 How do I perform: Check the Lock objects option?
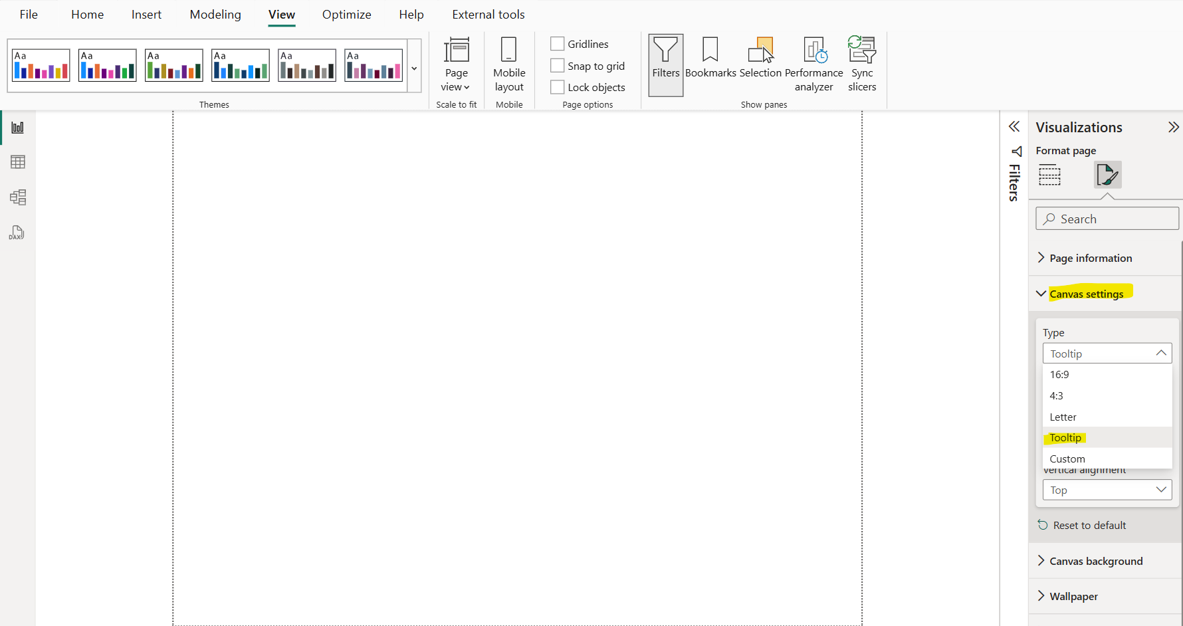point(558,87)
